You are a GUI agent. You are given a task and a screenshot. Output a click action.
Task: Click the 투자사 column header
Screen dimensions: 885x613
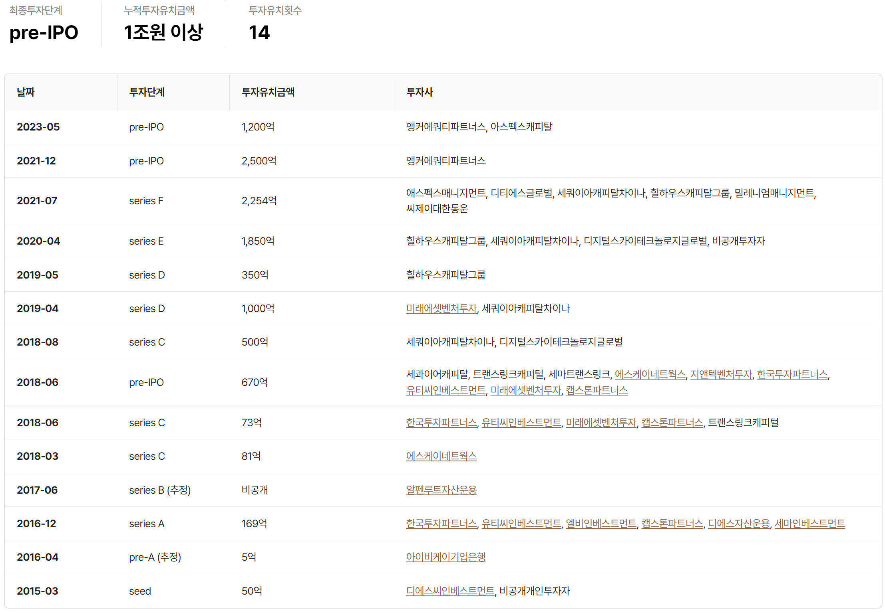coord(419,92)
